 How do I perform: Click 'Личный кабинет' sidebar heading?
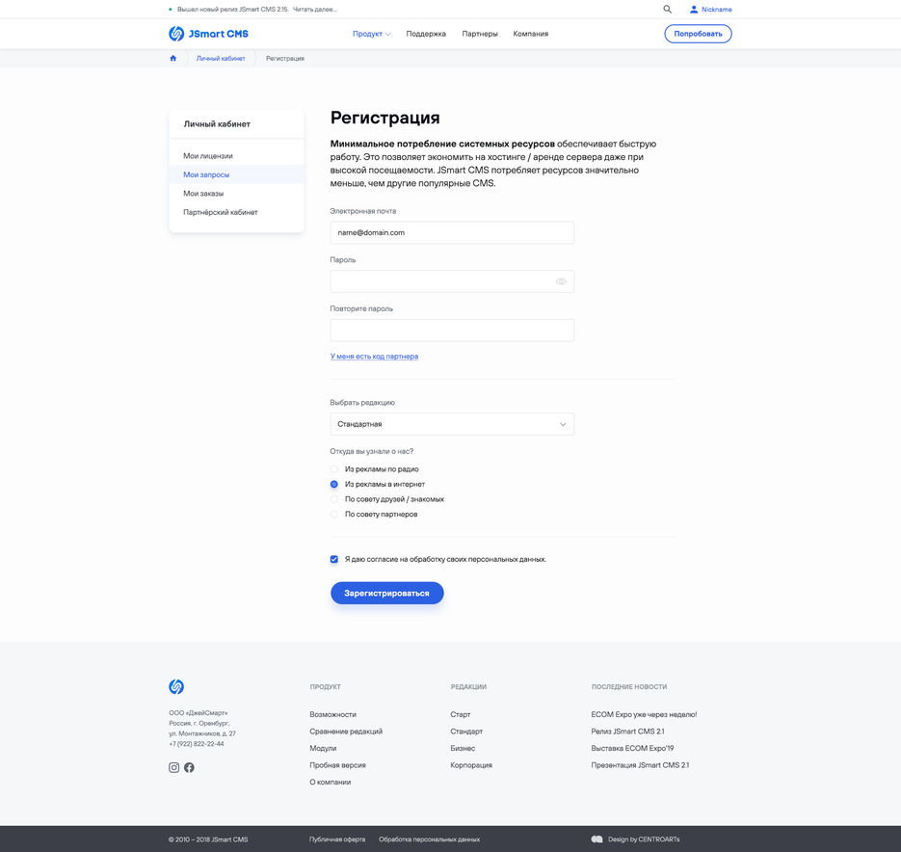point(217,123)
